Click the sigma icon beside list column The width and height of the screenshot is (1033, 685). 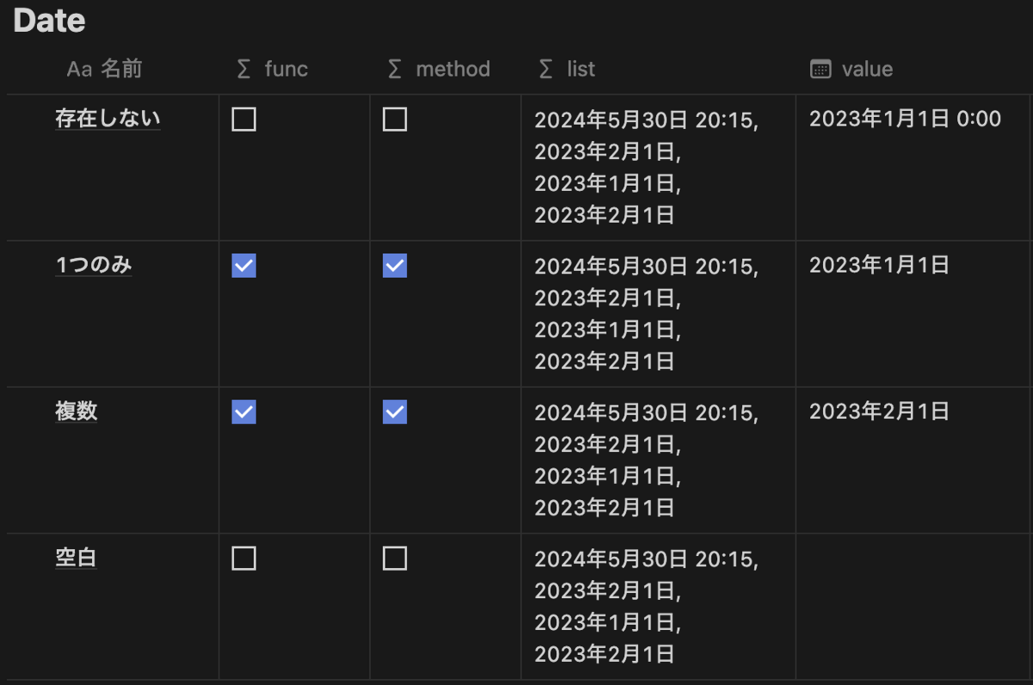coord(545,69)
